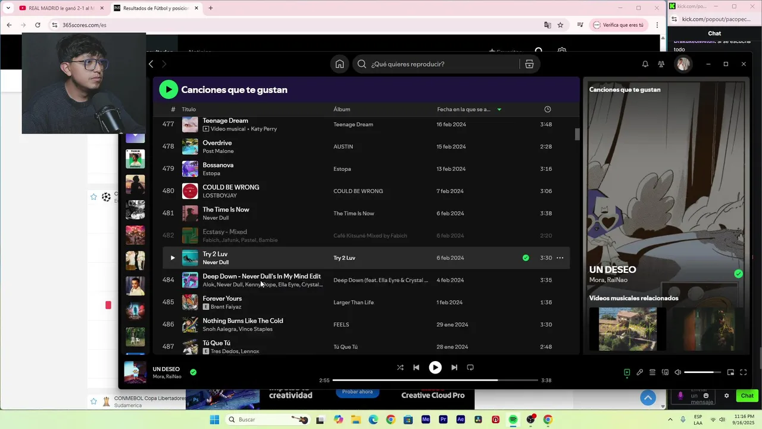Screen dimensions: 762x429
Task: Click the blue scroll-to-top arrow button
Action: click(x=648, y=397)
